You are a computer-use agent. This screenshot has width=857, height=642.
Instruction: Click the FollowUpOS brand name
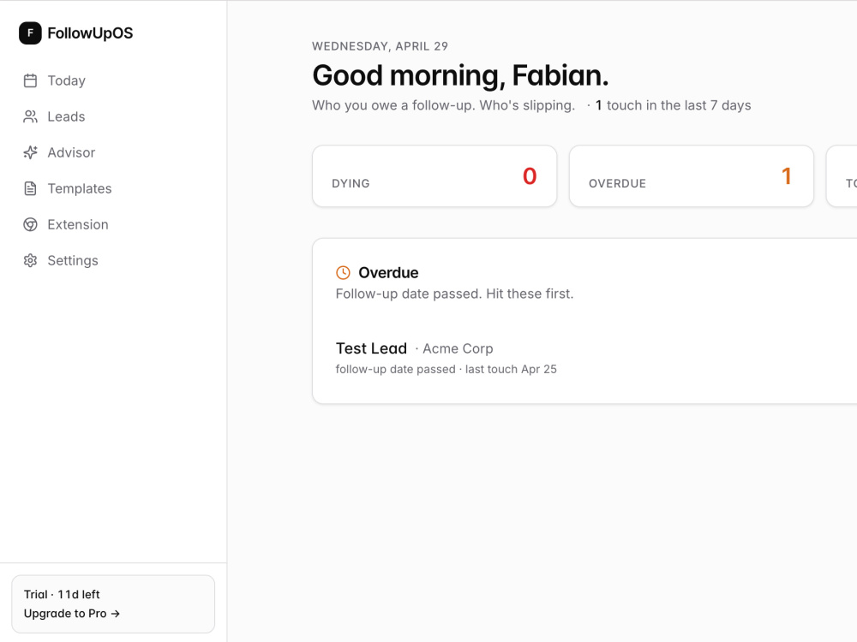[90, 33]
